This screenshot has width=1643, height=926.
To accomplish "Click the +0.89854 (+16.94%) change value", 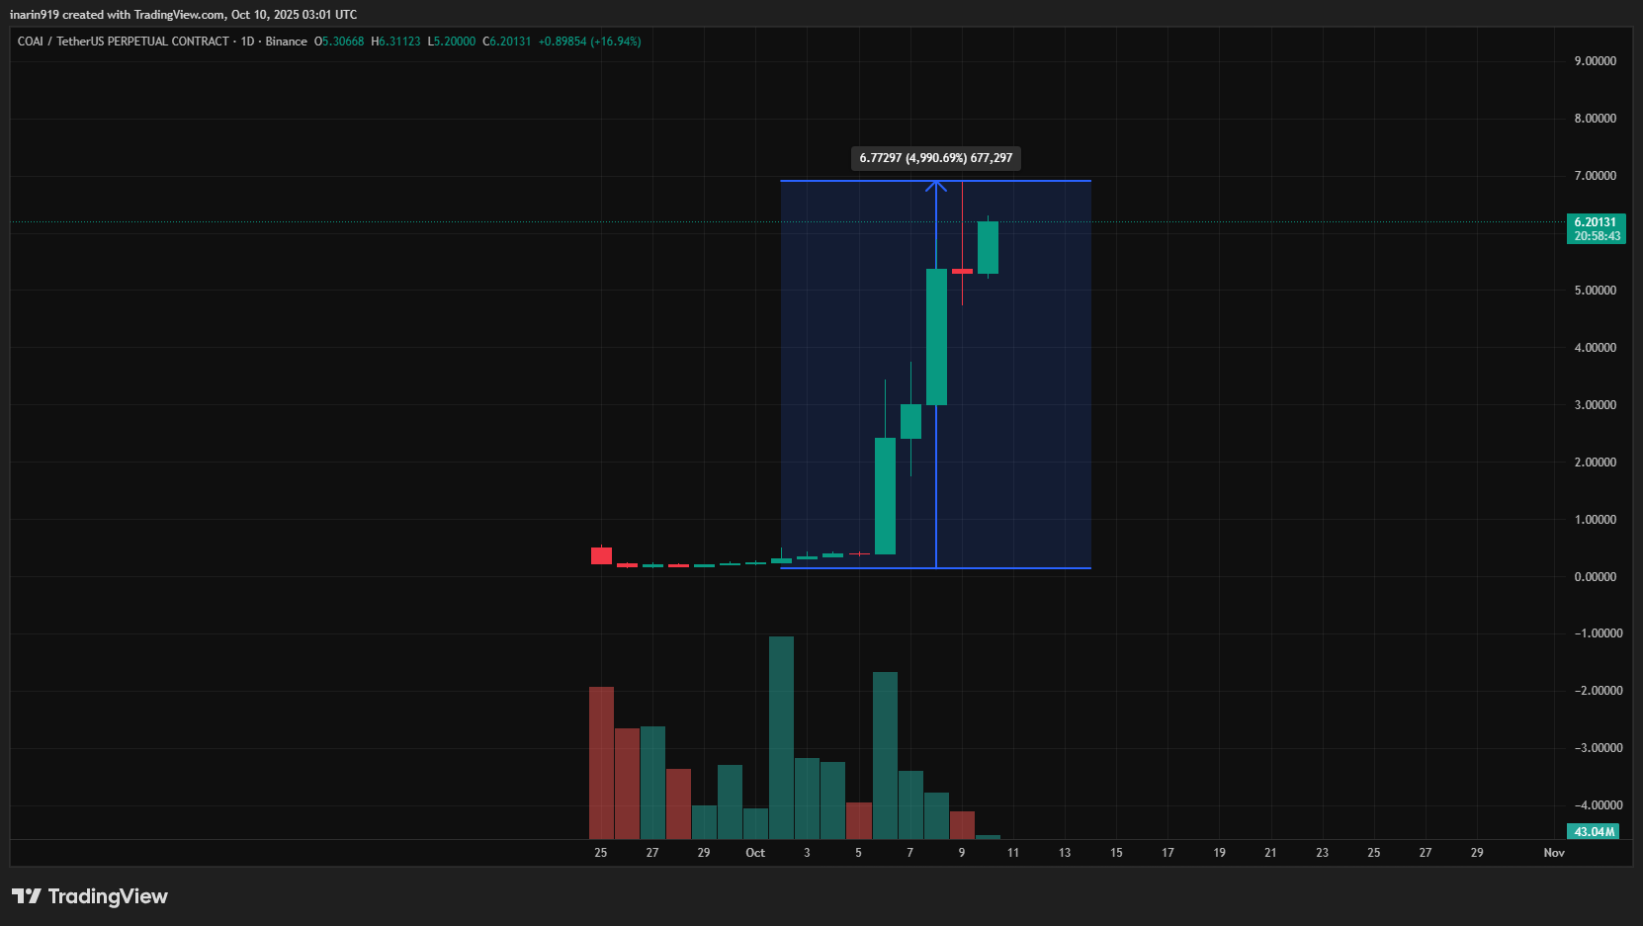I will (x=589, y=42).
